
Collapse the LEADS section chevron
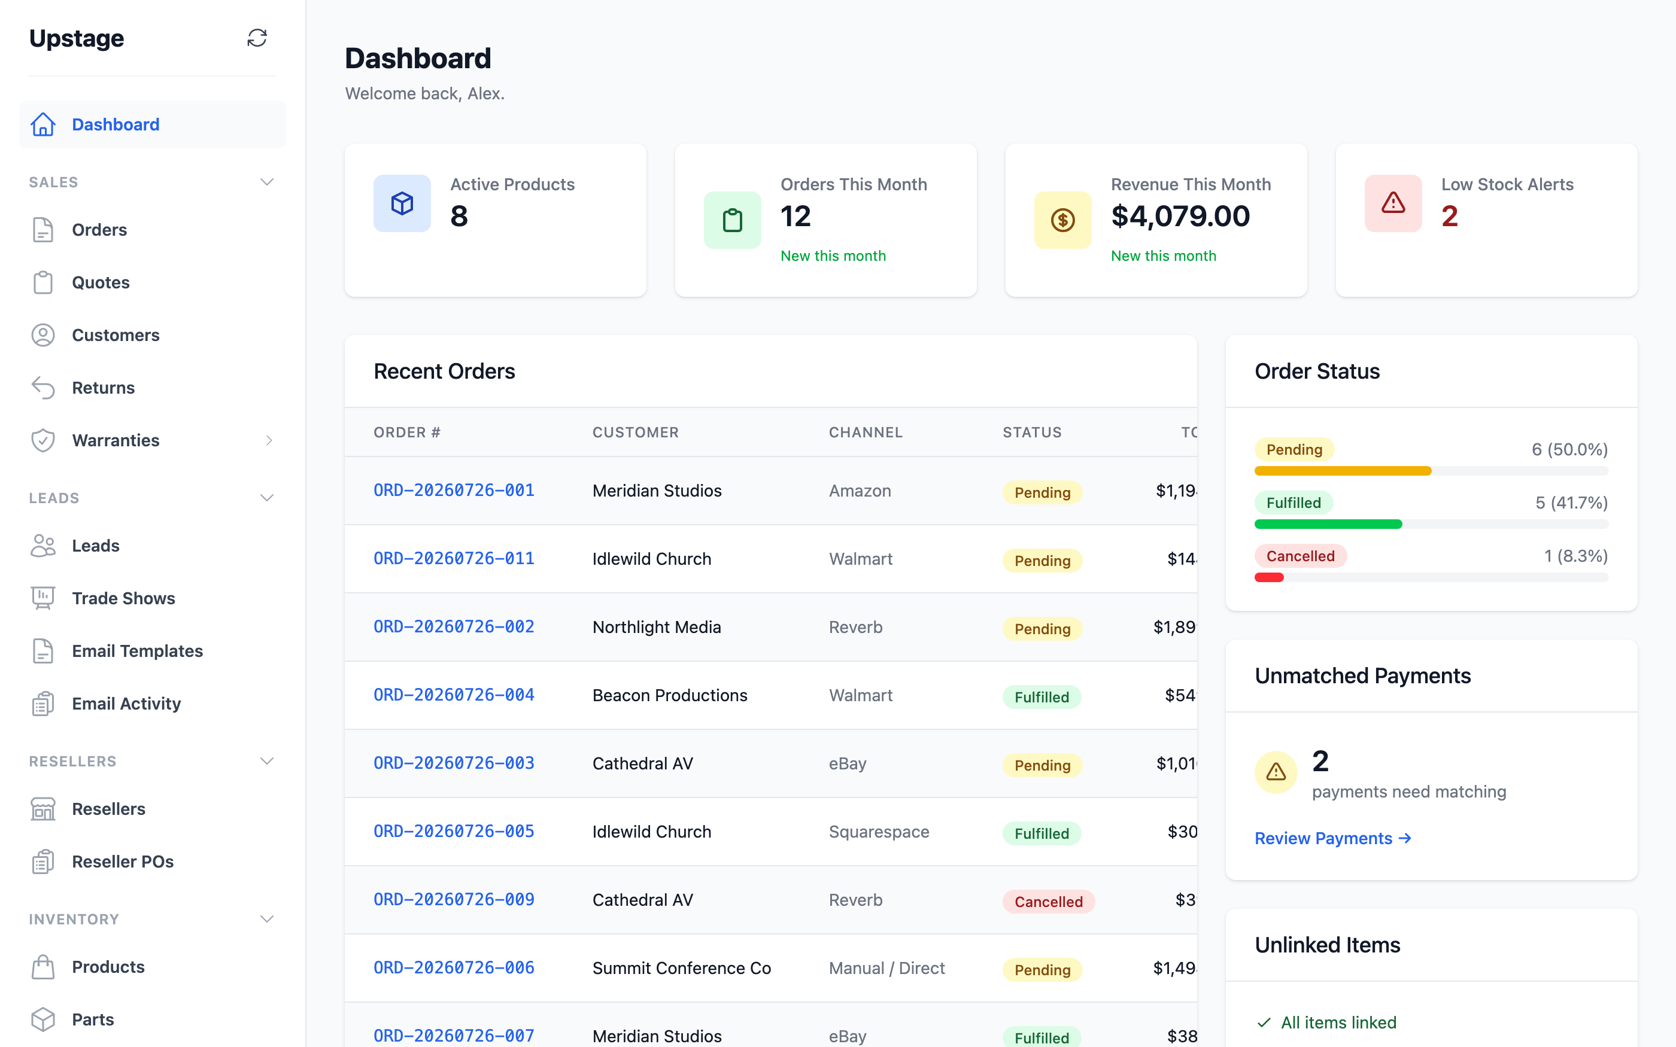(266, 498)
